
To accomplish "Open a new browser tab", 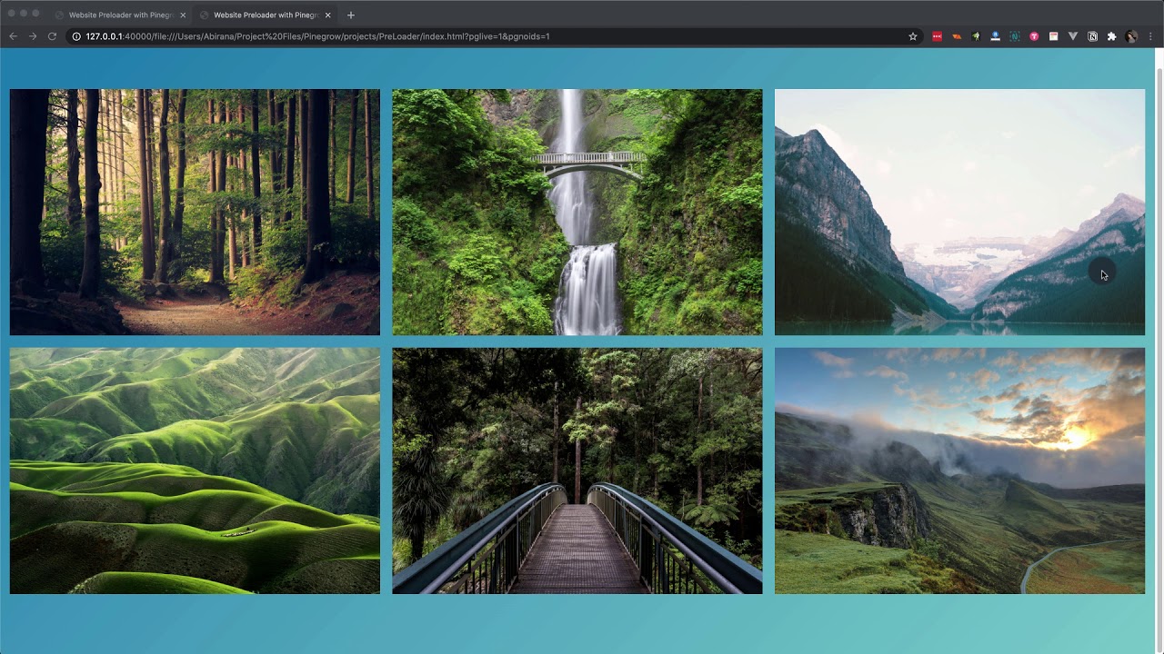I will coord(351,15).
